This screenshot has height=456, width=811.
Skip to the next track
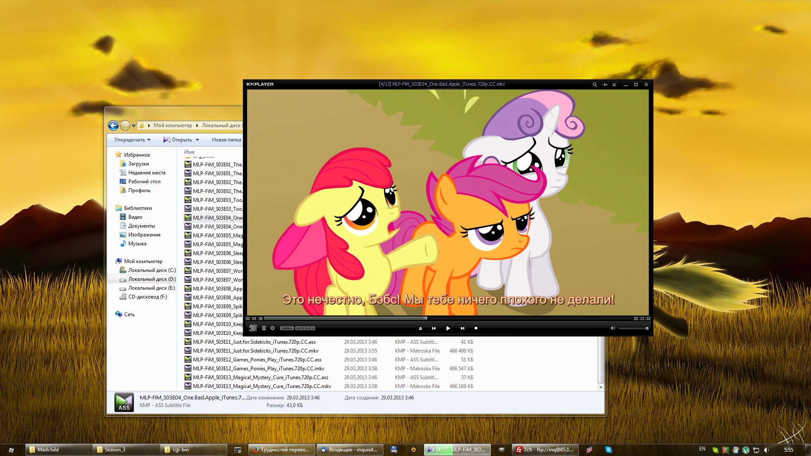[x=462, y=328]
